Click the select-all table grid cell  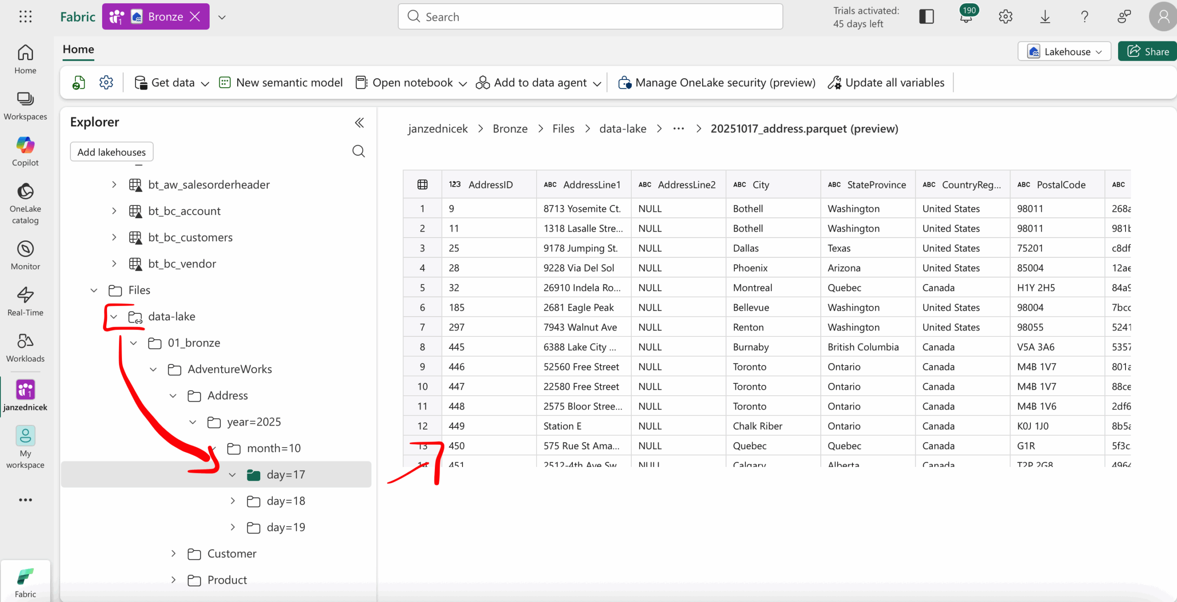422,185
